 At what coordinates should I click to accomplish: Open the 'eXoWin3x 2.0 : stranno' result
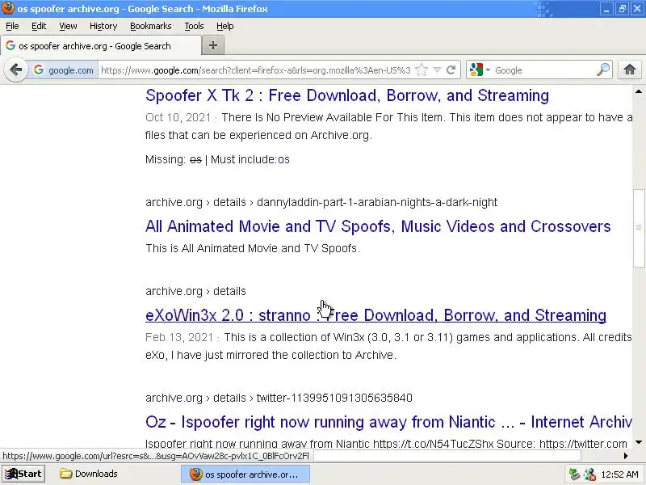[375, 315]
